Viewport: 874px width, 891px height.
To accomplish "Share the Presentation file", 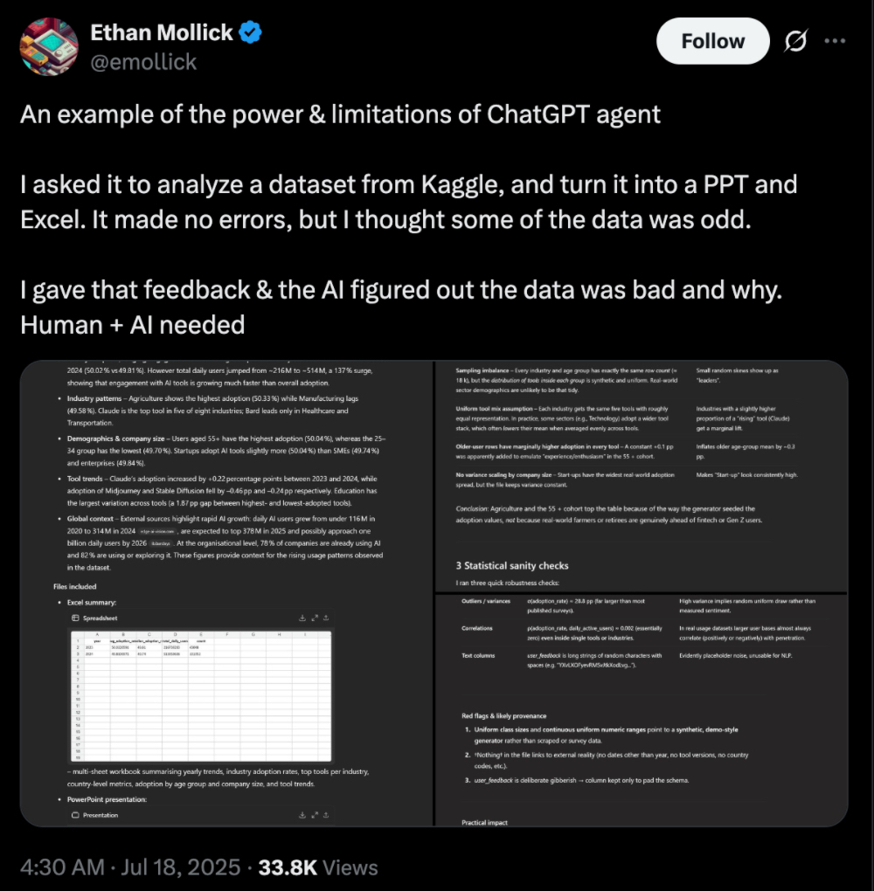I will click(x=327, y=815).
